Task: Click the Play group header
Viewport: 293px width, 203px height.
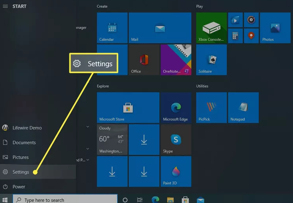Action: tap(199, 6)
